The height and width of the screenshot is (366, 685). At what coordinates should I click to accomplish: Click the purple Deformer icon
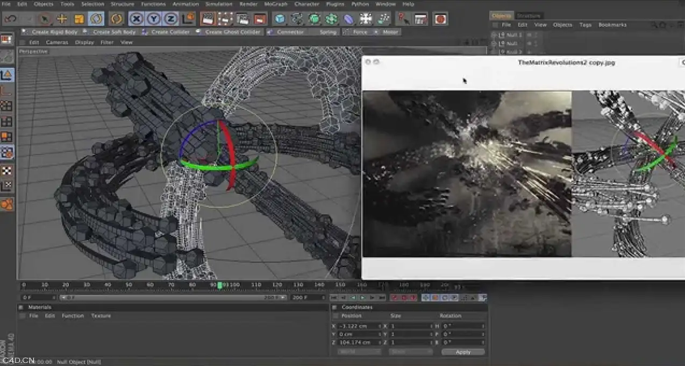(x=348, y=19)
